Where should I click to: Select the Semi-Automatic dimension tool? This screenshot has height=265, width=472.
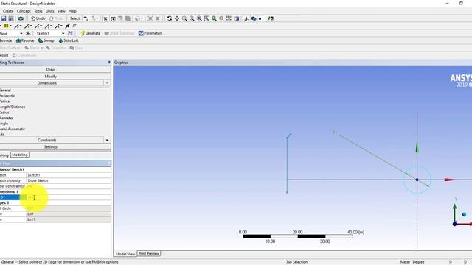pos(13,130)
